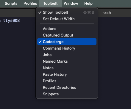Screen dimensions: 131x109
Task: Enable Command History tool
Action: pos(67,48)
